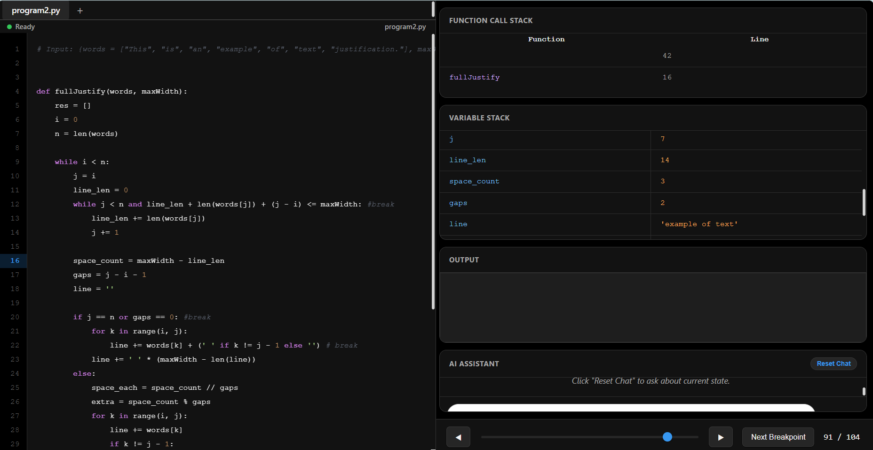873x450 pixels.
Task: Click the program2.py filename label at right
Action: click(405, 27)
